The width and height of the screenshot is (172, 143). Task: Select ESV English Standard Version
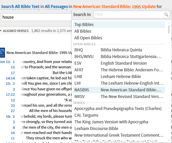coord(119,63)
